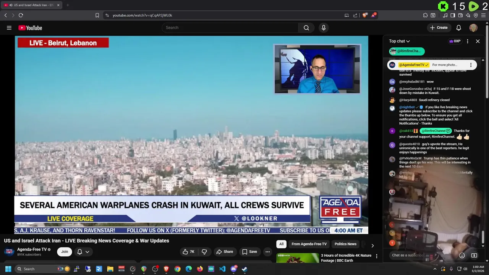Join the Agenda-Free TV channel membership
Screen dimensions: 489x275
[x=65, y=252]
